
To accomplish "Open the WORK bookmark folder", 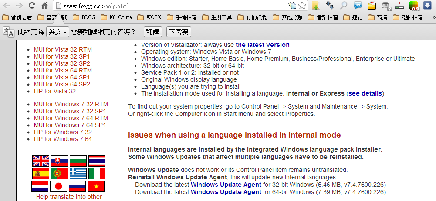I will [149, 17].
